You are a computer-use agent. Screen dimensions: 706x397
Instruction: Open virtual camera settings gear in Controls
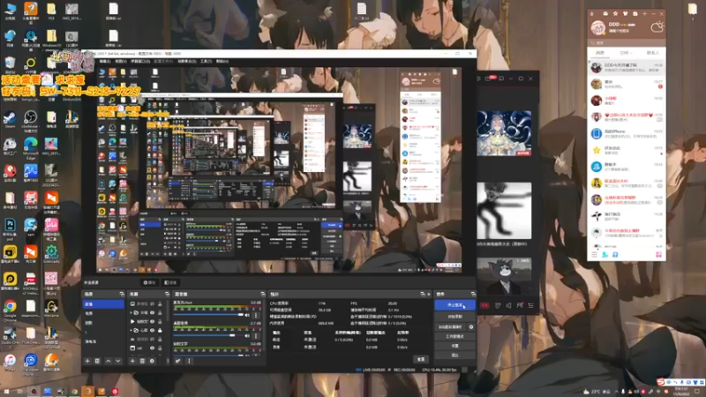[471, 326]
